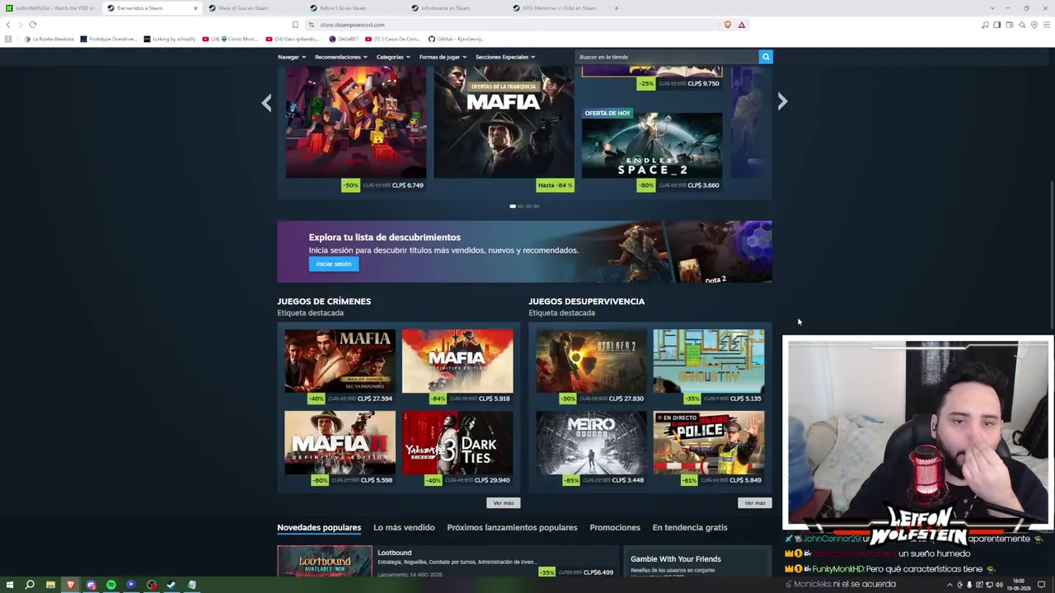Viewport: 1055px width, 593px height.
Task: Open Próximos lanzamientos populares tab
Action: (512, 527)
